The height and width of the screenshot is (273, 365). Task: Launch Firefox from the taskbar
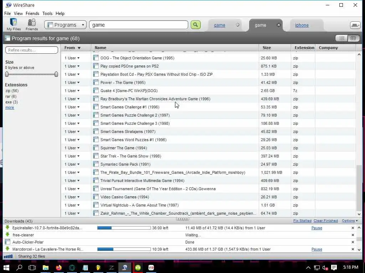point(59,267)
